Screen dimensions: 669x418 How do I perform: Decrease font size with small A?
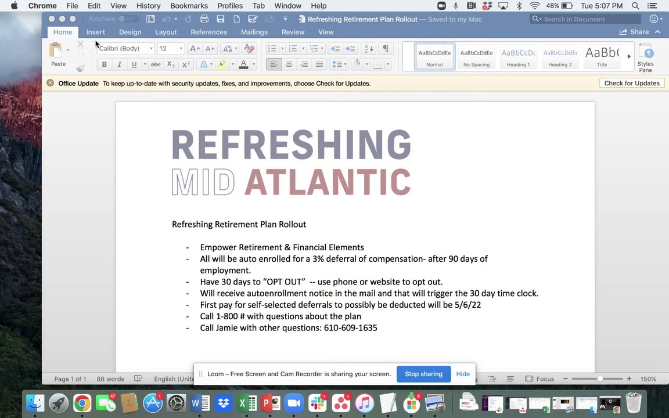click(x=210, y=49)
